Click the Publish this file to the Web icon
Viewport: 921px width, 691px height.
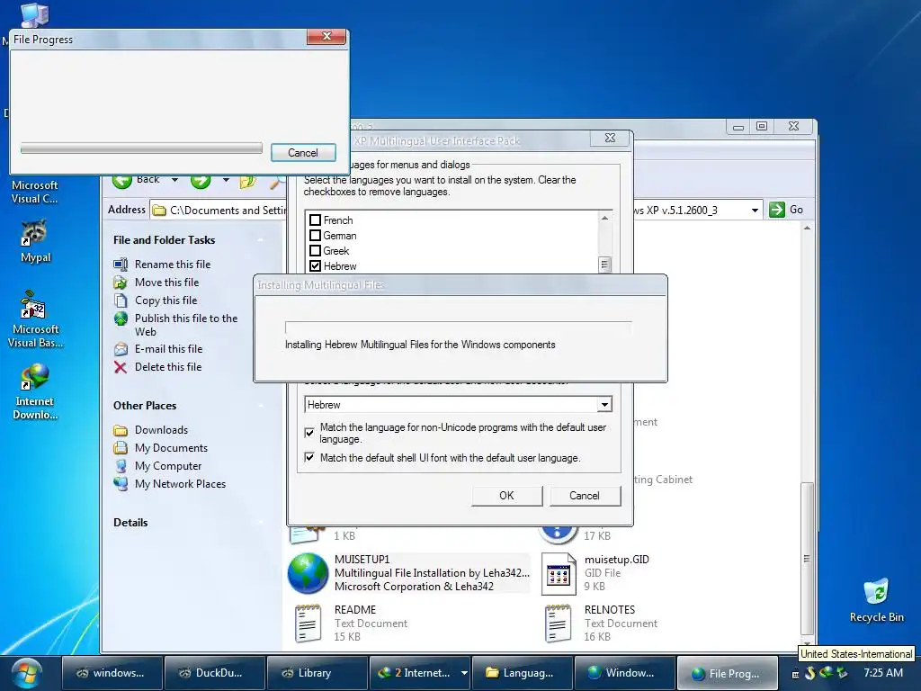pos(121,319)
